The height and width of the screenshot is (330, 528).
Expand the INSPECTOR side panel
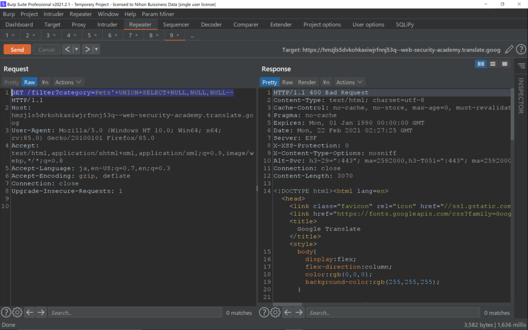(521, 96)
